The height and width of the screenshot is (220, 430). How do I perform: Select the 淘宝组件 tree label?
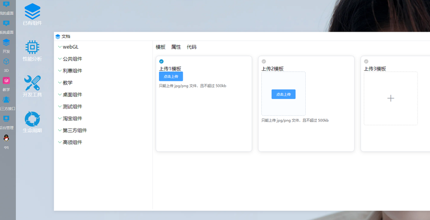73,118
